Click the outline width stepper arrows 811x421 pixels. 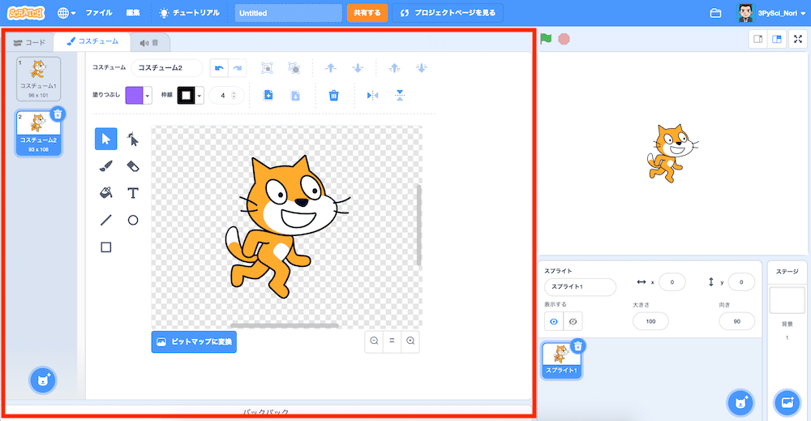pyautogui.click(x=234, y=95)
